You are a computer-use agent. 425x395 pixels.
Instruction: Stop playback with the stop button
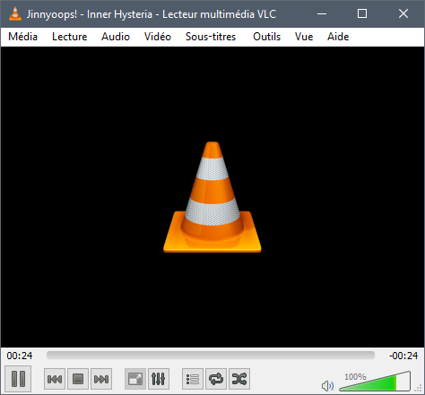pyautogui.click(x=78, y=379)
